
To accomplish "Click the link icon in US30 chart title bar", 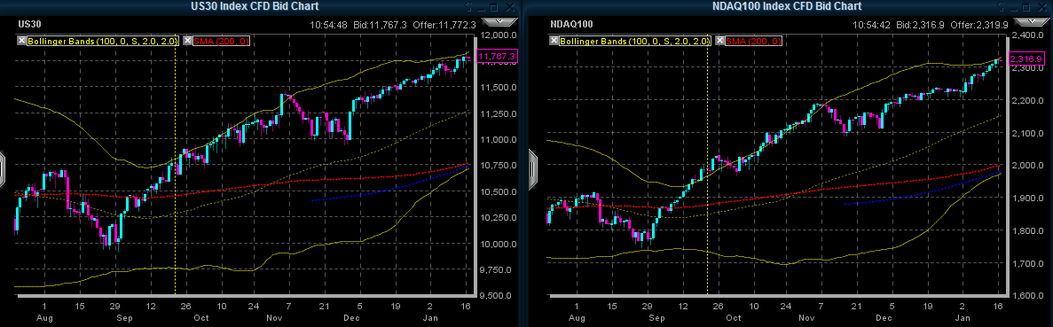I will click(x=469, y=7).
